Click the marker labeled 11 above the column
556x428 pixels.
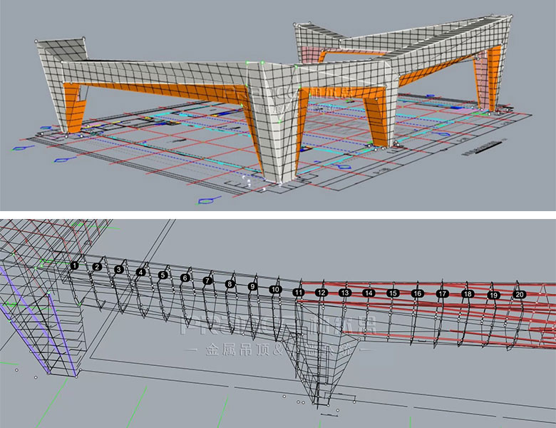click(x=299, y=292)
